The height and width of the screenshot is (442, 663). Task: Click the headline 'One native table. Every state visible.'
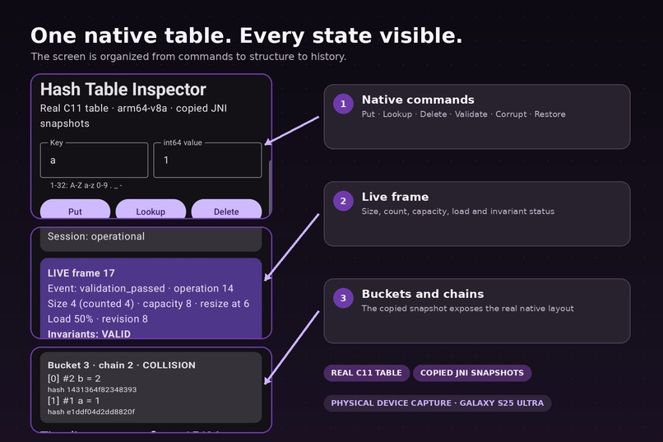pyautogui.click(x=246, y=36)
